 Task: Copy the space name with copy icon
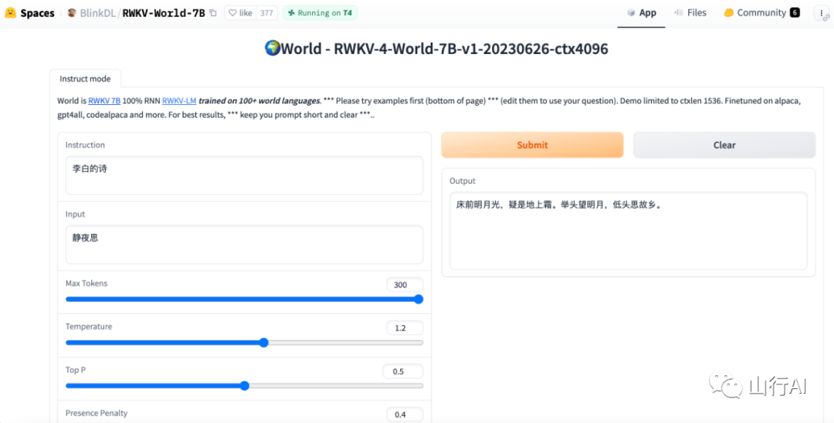[x=213, y=13]
